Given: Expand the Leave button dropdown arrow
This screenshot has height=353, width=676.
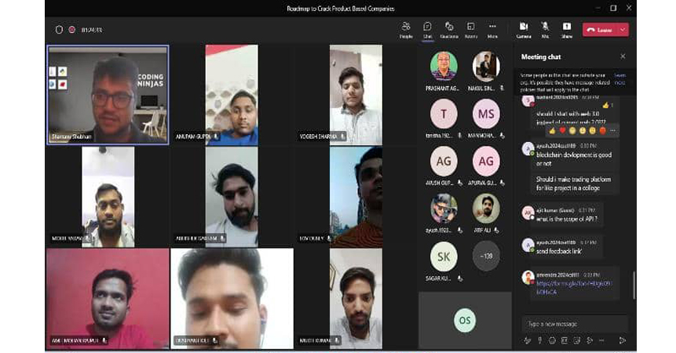Looking at the screenshot, I should point(623,30).
